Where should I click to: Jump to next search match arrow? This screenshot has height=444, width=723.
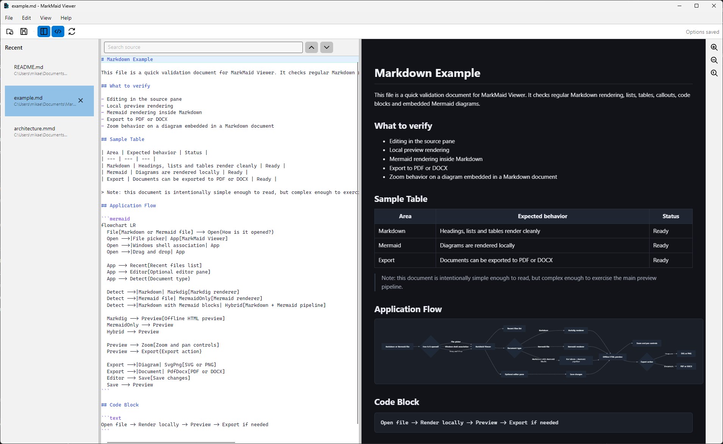(x=327, y=47)
